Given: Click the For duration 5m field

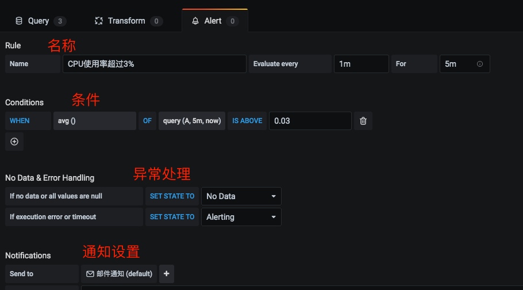Looking at the screenshot, I should (x=457, y=64).
